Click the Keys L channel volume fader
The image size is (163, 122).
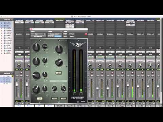tap(97, 88)
